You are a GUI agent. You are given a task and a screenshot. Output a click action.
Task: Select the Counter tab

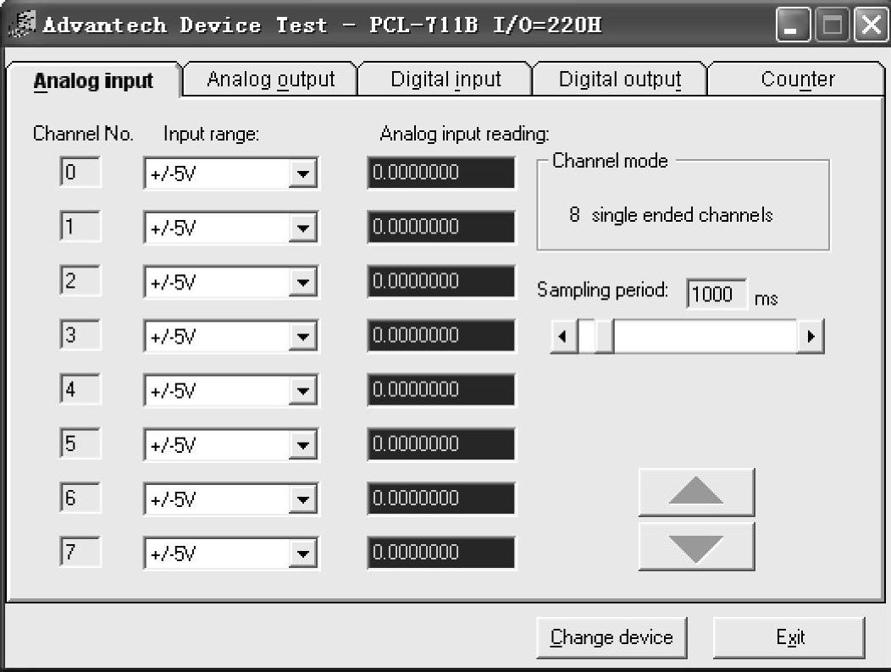pos(797,80)
